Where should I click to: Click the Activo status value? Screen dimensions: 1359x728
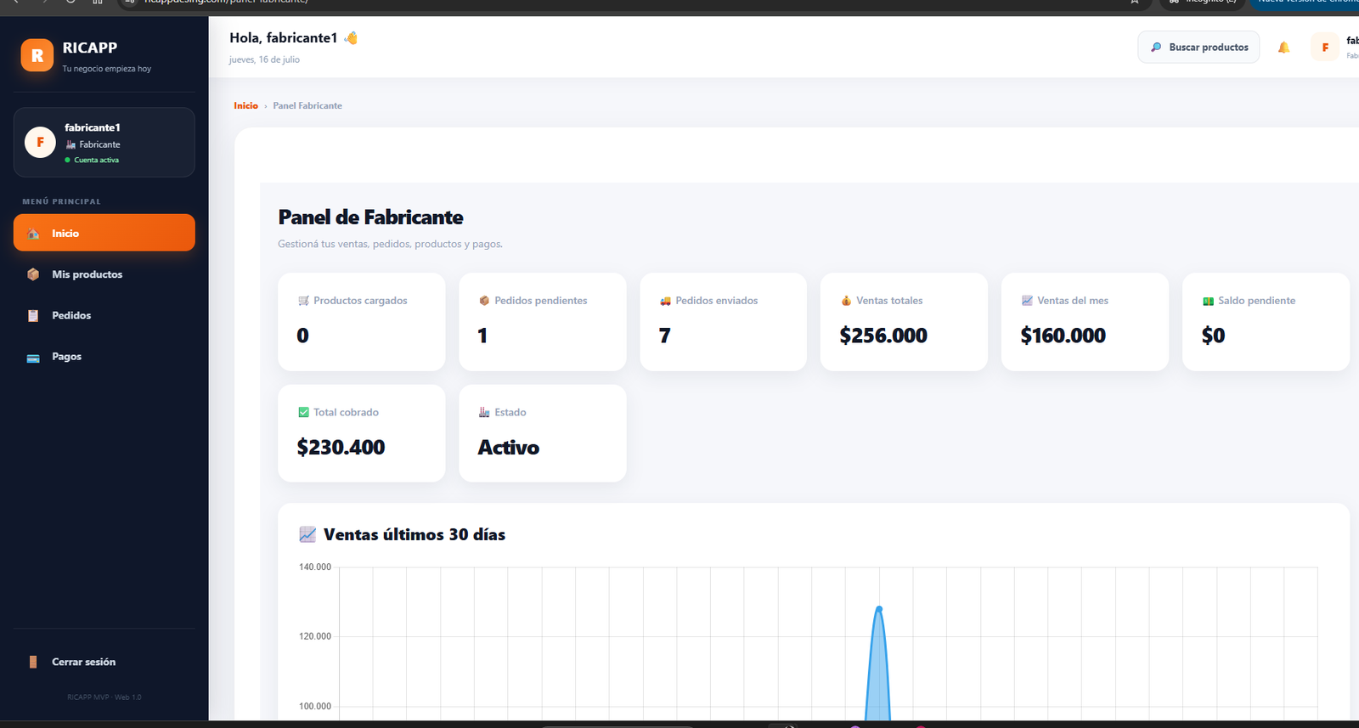[x=508, y=447]
